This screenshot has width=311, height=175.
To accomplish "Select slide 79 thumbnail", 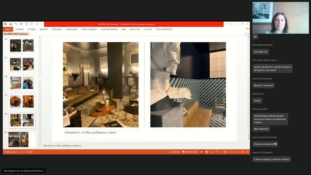I will click(x=22, y=102).
